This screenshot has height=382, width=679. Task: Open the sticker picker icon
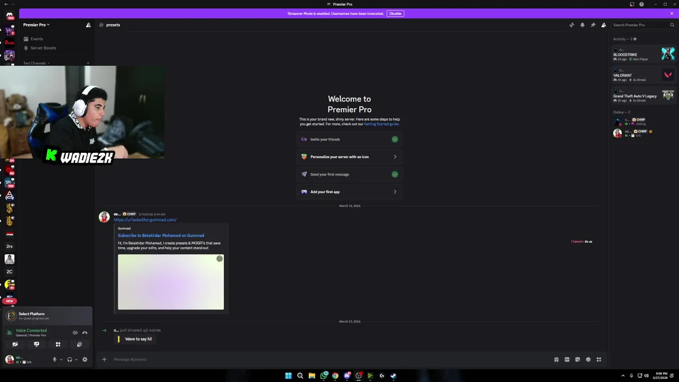[578, 360]
